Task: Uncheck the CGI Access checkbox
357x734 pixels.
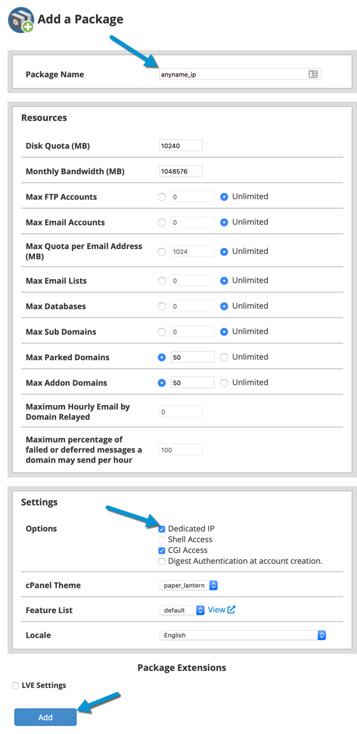Action: [x=162, y=550]
